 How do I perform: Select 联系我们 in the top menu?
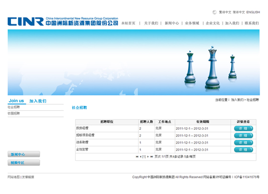coord(252,23)
